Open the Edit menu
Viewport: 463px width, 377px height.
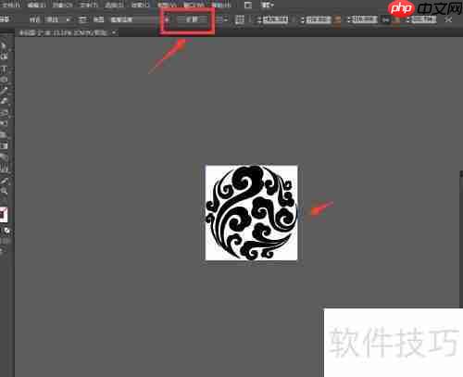[x=37, y=5]
